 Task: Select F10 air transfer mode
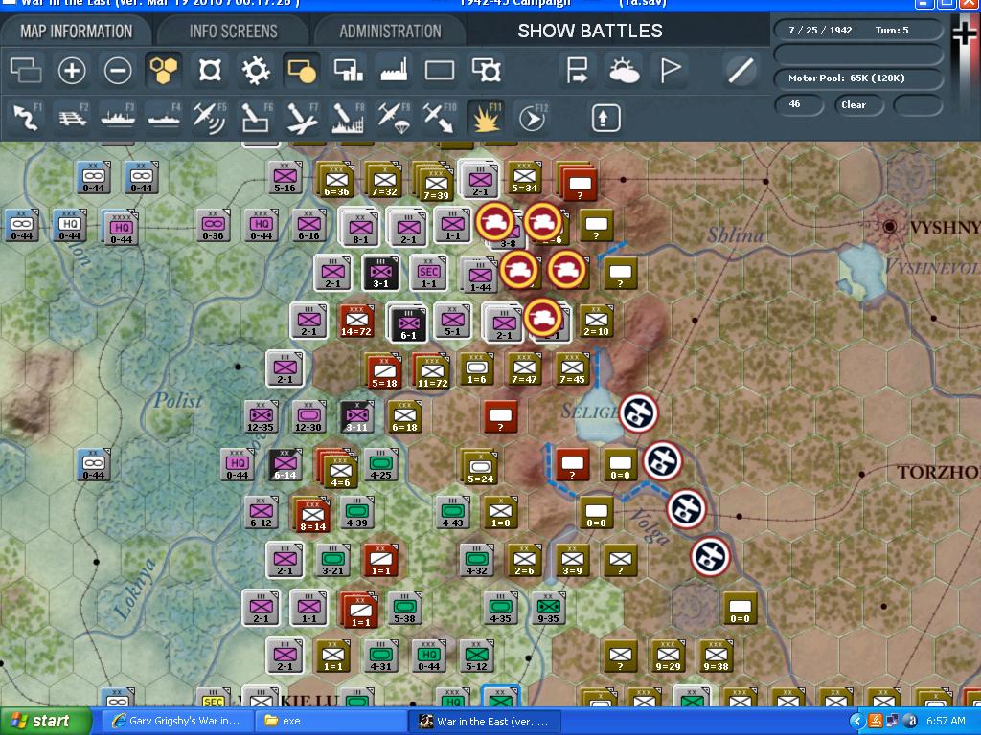(440, 118)
